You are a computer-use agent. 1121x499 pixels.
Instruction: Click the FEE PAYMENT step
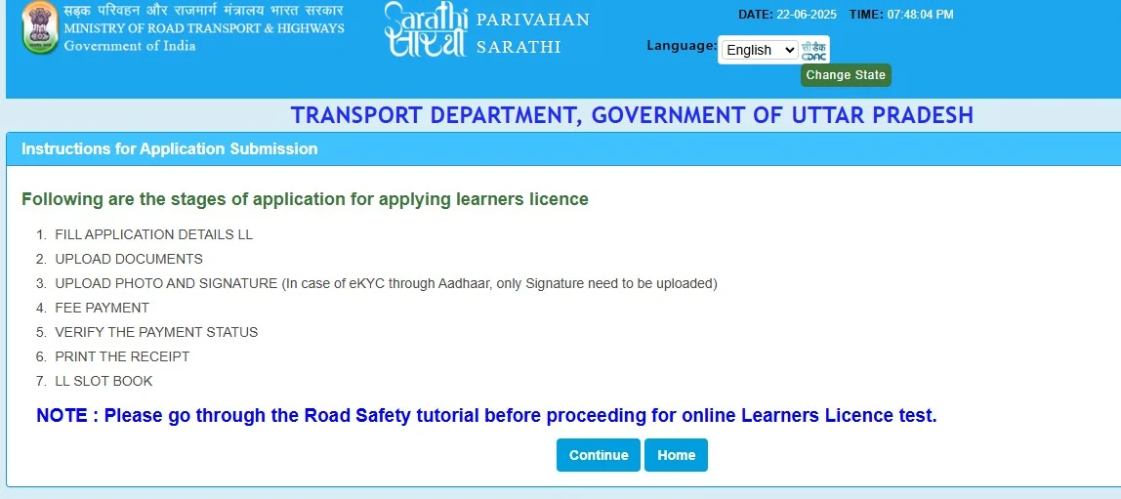coord(103,309)
